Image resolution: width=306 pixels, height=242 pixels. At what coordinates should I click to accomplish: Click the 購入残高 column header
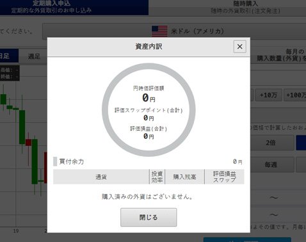[185, 177]
